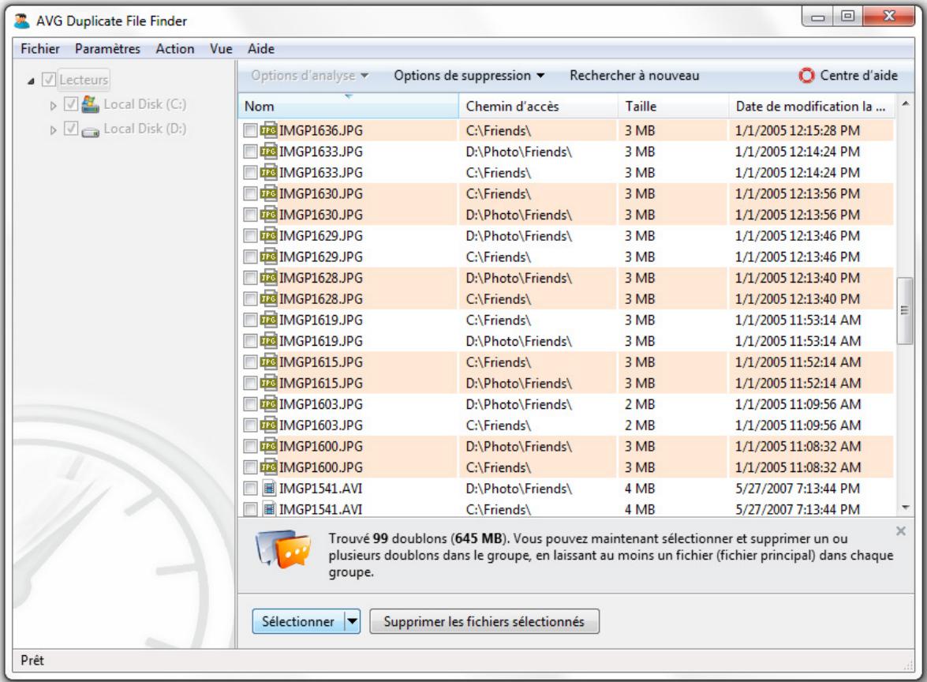Viewport: 927px width, 682px height.
Task: Click the scrollbar up arrow
Action: tap(905, 104)
